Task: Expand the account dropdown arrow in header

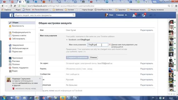Action: (155, 15)
